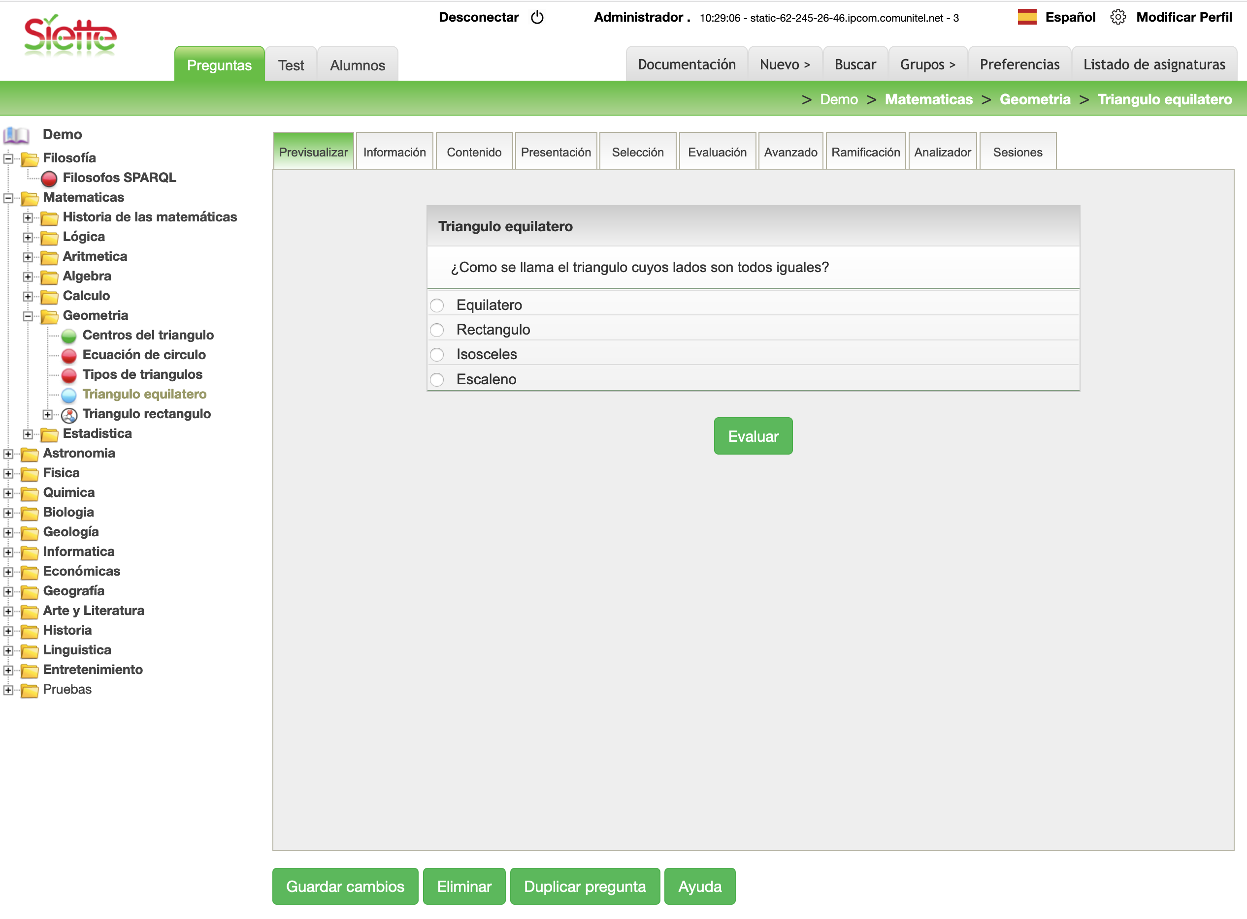This screenshot has width=1247, height=919.
Task: Switch to the Contenido tab
Action: tap(474, 153)
